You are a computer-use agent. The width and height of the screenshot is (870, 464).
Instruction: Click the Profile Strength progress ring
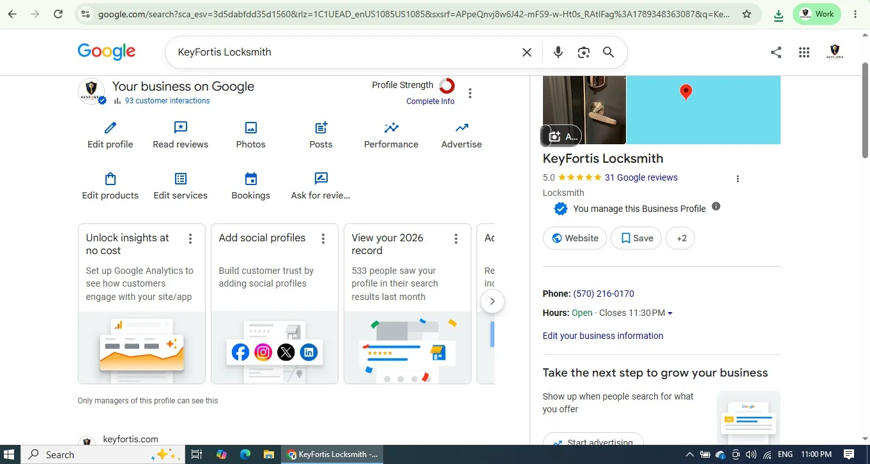(x=447, y=86)
